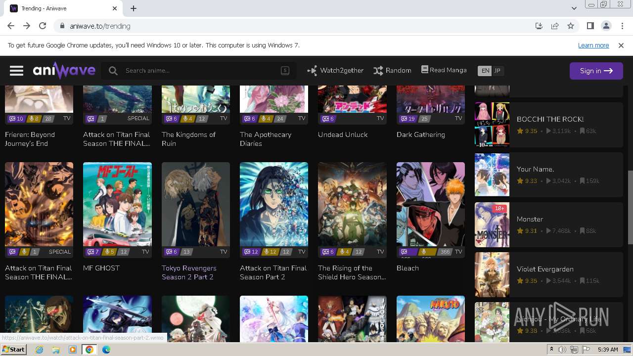Screen dimensions: 633x356
Task: Open the Chrome three-dot menu
Action: [x=622, y=26]
